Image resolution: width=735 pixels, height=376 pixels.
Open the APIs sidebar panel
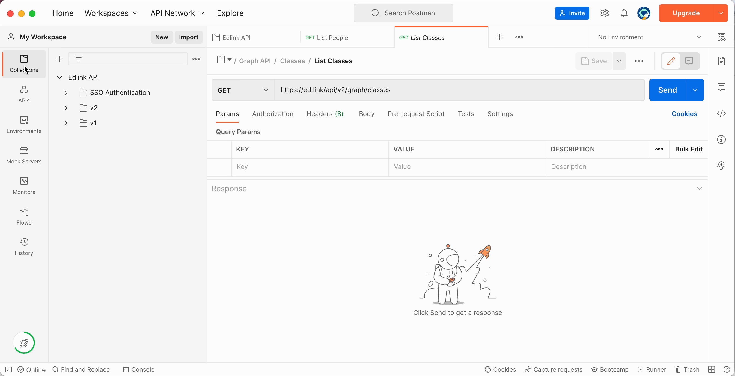(x=24, y=94)
